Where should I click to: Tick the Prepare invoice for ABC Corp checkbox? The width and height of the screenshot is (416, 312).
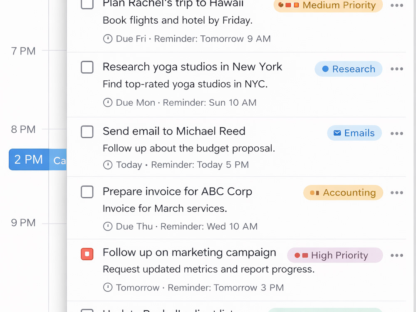(x=87, y=192)
